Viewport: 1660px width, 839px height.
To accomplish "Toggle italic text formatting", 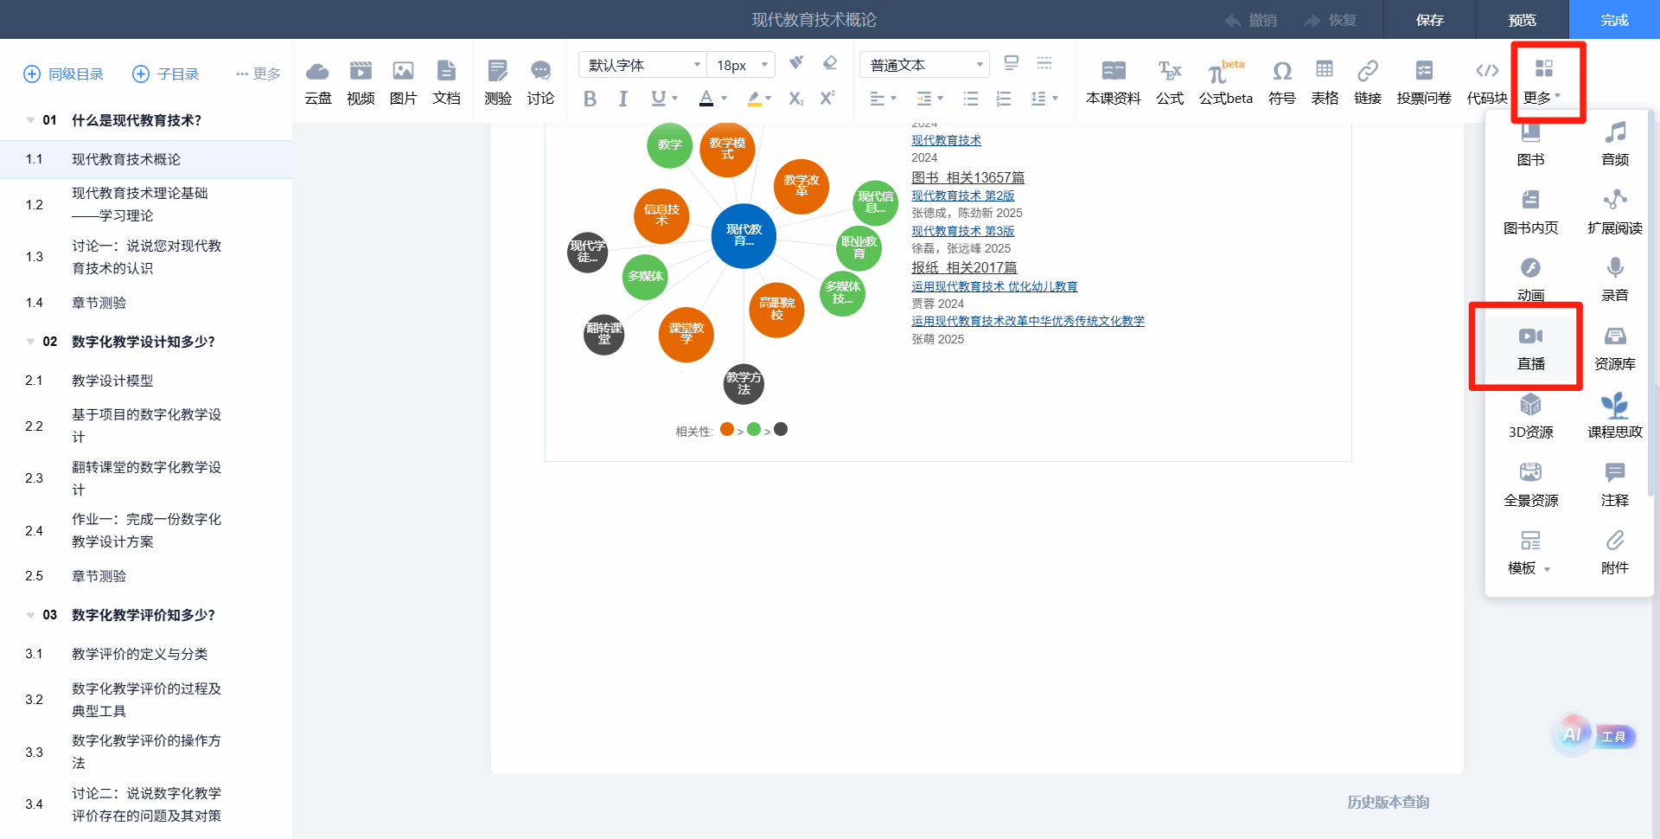I will click(x=622, y=99).
